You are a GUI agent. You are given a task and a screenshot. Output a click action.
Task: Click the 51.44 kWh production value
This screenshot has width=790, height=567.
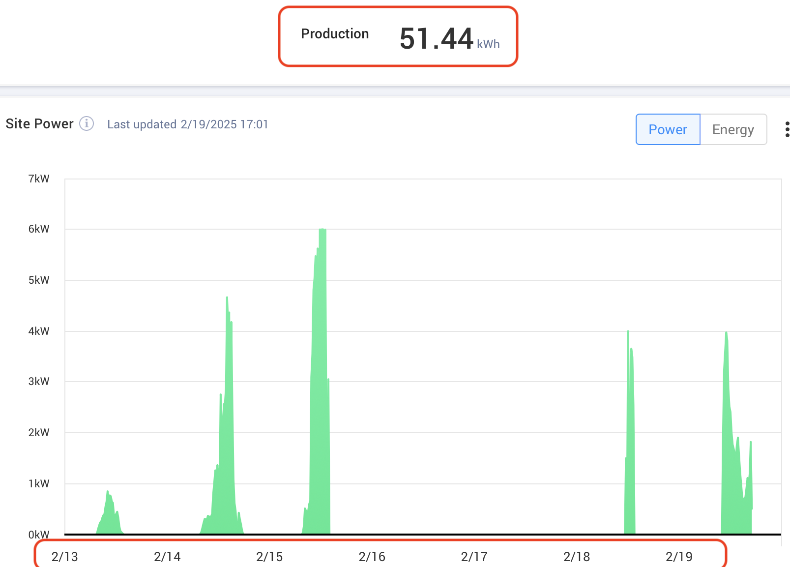pyautogui.click(x=448, y=38)
